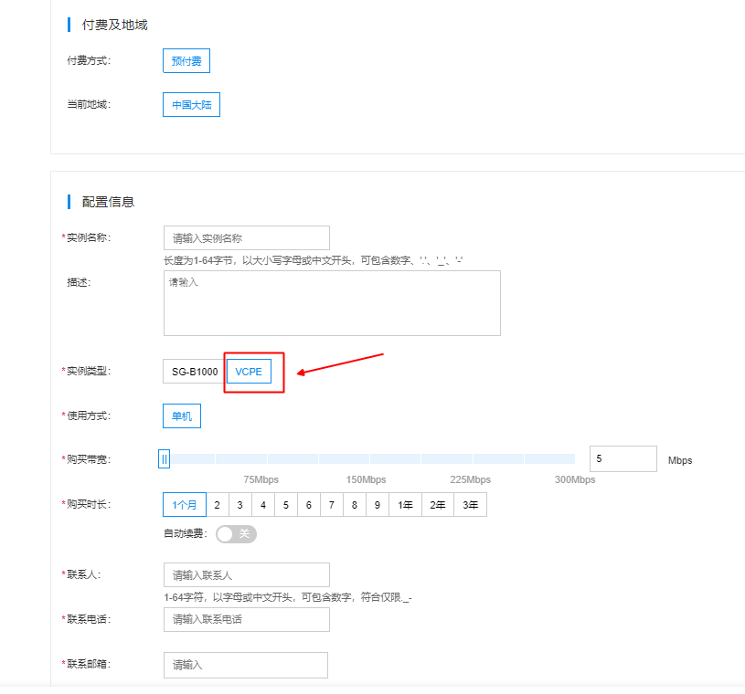Click the 150Mbps mark on bandwidth slider
Screen dimensions: 745x694
click(x=367, y=479)
